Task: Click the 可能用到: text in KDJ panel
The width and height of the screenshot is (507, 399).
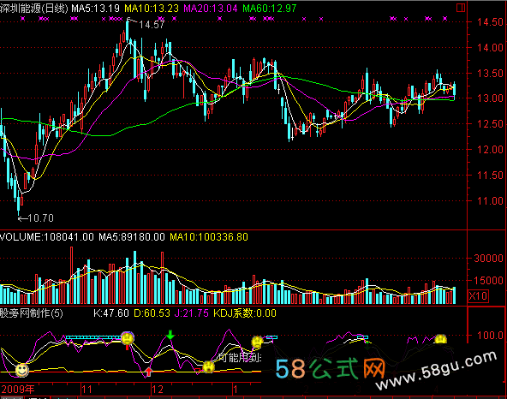Action: 240,358
